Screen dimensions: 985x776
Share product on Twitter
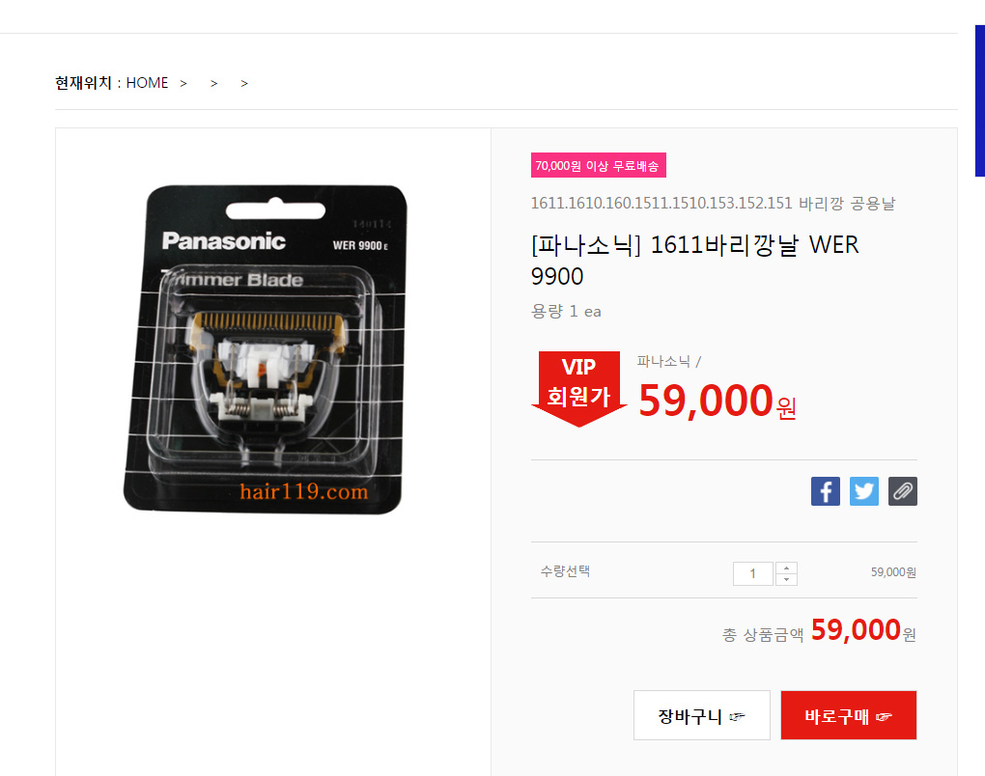(x=864, y=491)
